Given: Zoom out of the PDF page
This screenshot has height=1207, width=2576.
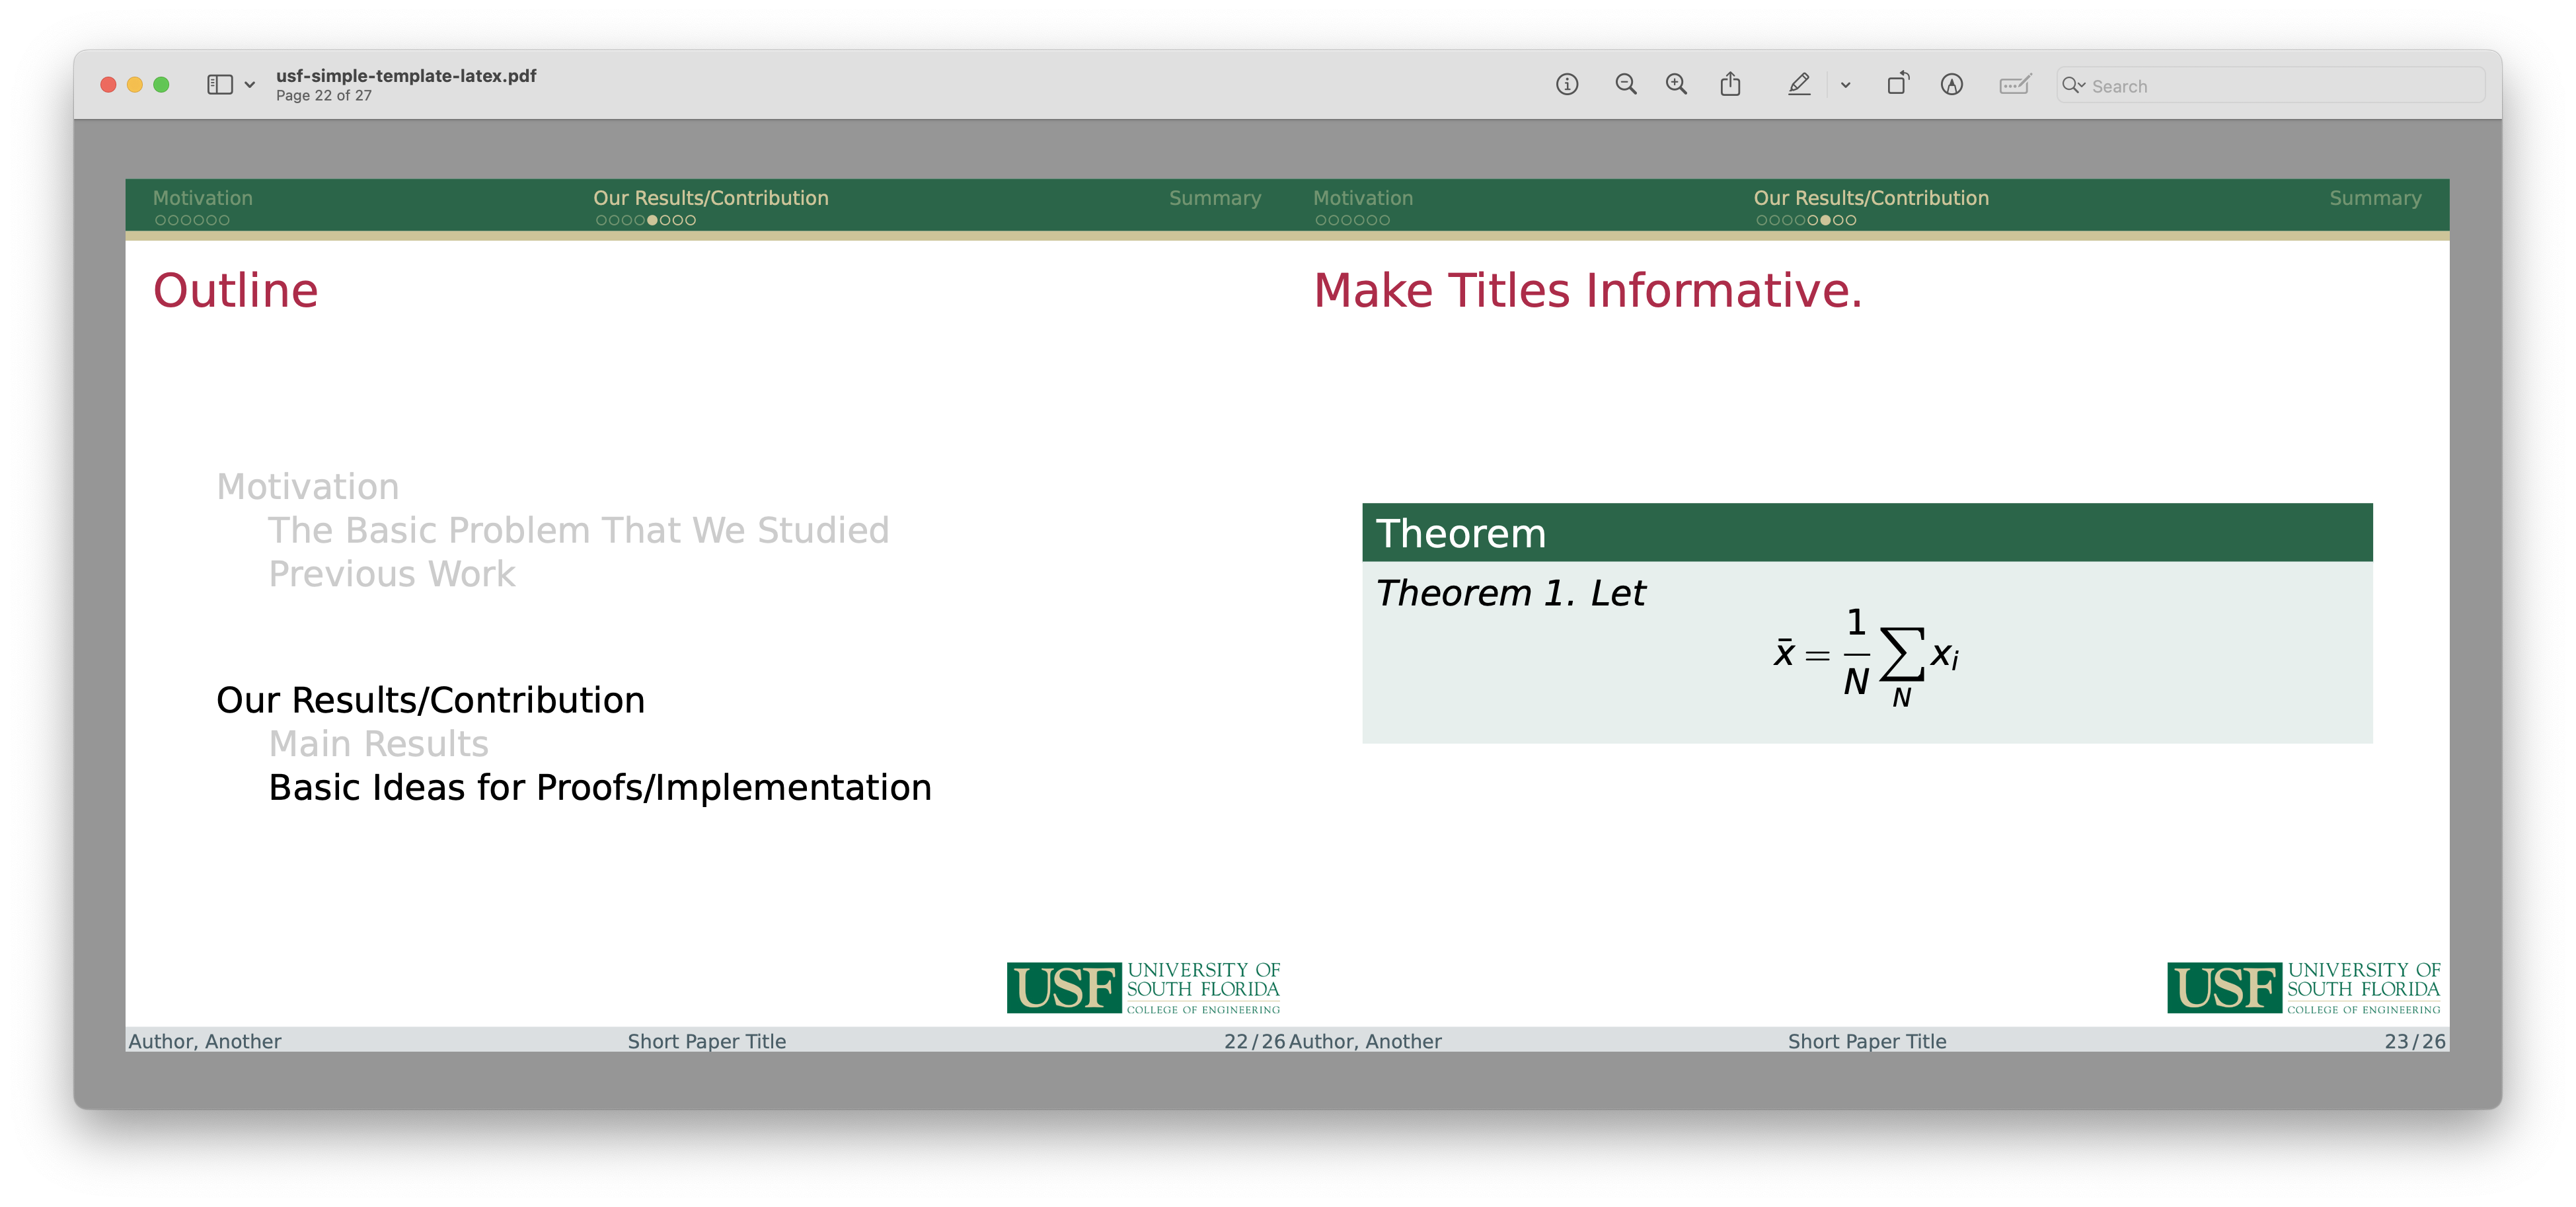Looking at the screenshot, I should click(1626, 85).
